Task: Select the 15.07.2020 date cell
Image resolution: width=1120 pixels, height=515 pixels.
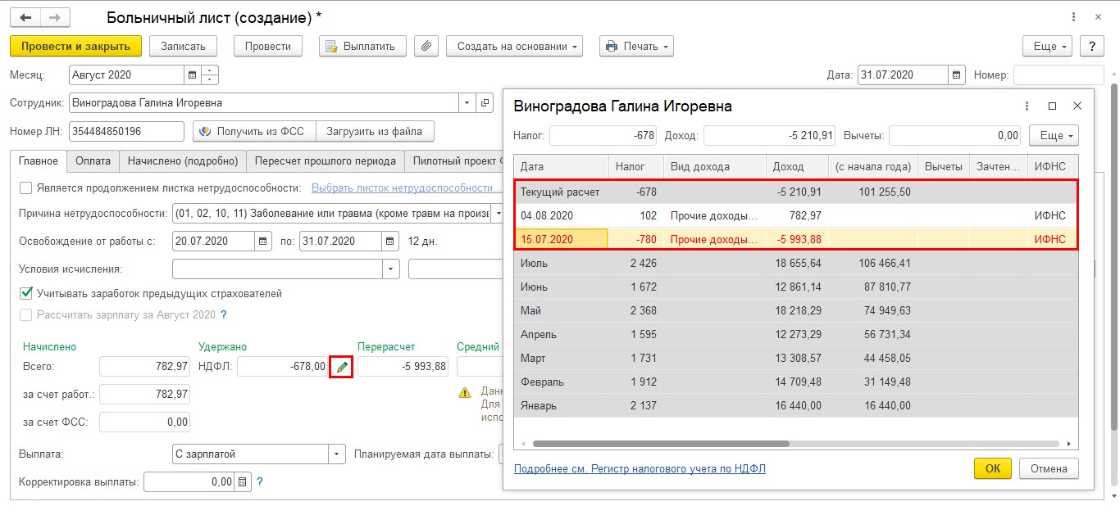Action: (x=561, y=239)
